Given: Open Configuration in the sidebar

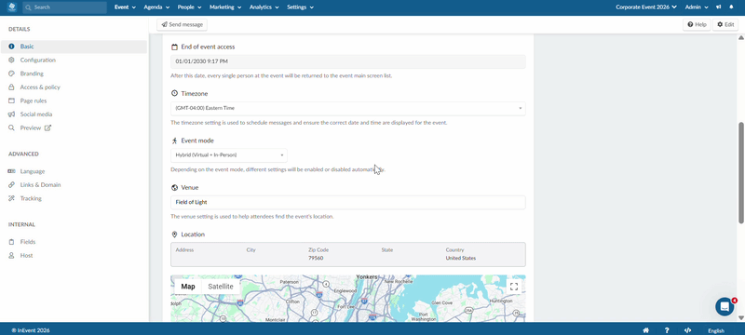Looking at the screenshot, I should [x=37, y=60].
